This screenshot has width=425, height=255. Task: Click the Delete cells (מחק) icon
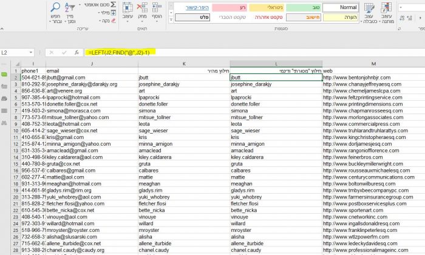pos(142,7)
